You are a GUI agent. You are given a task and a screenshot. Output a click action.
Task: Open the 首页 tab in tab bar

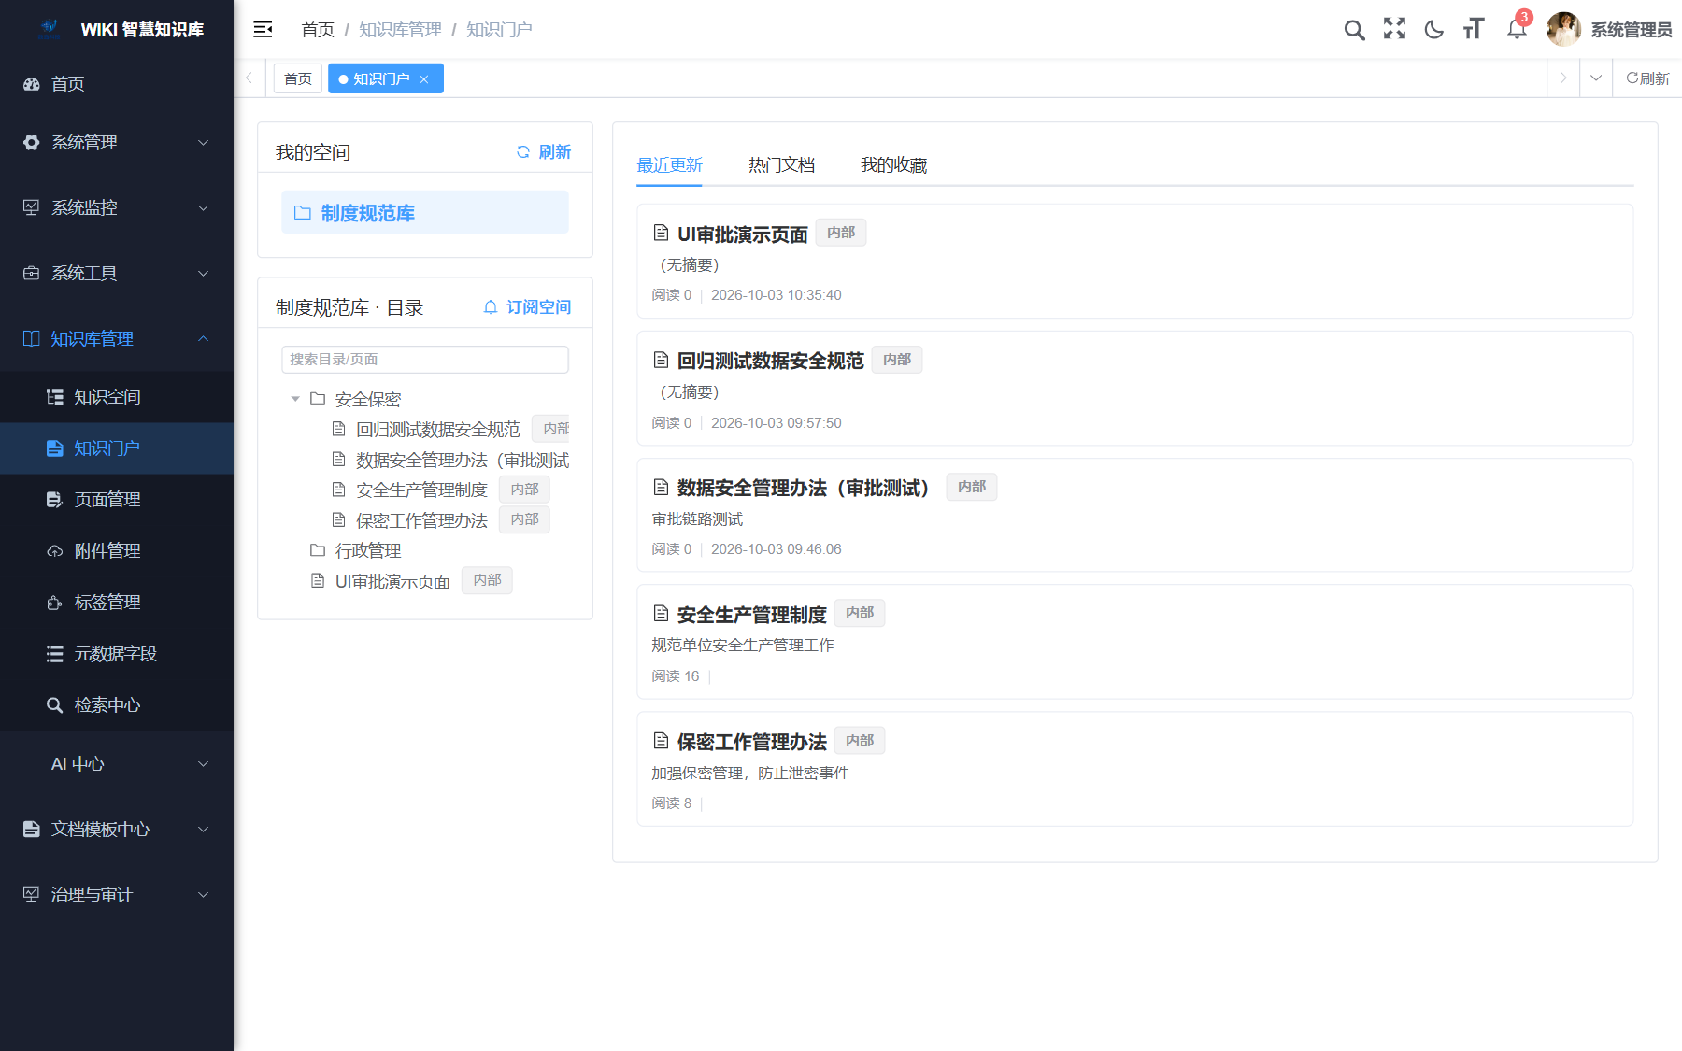tap(298, 78)
